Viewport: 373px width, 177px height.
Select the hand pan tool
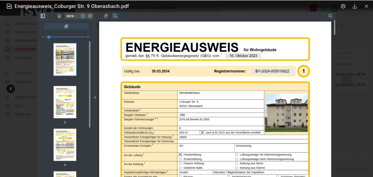(x=106, y=16)
